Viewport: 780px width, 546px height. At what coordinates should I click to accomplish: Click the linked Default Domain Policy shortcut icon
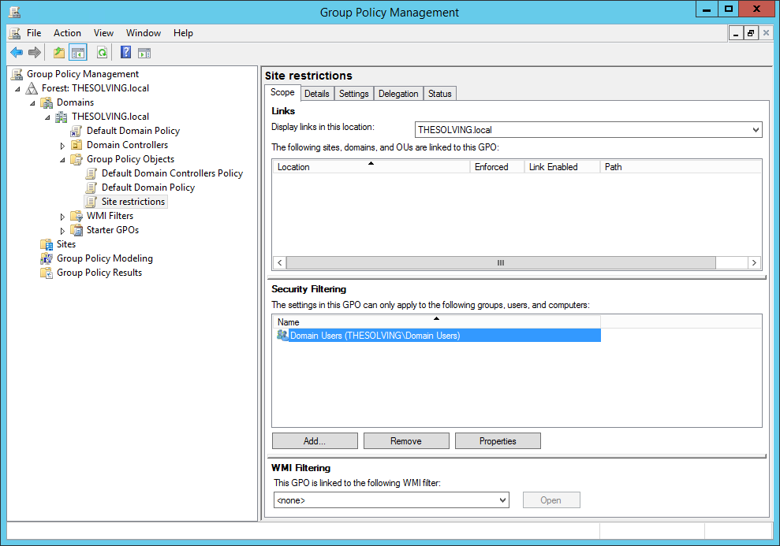tap(77, 131)
